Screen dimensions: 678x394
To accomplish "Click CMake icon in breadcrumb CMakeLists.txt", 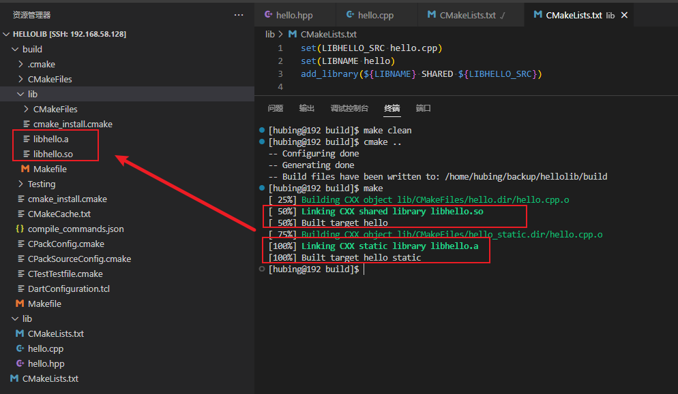I will pyautogui.click(x=293, y=34).
